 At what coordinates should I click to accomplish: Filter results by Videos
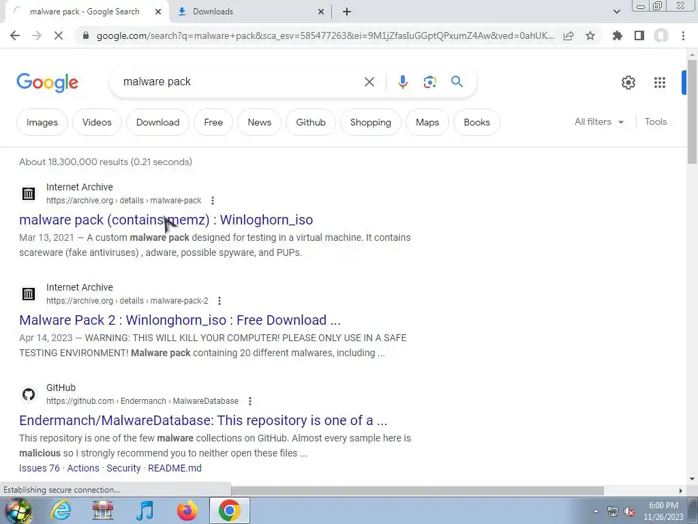97,122
